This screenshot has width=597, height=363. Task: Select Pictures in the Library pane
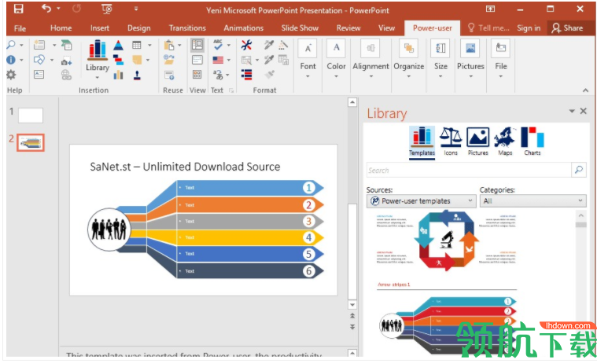pyautogui.click(x=477, y=141)
